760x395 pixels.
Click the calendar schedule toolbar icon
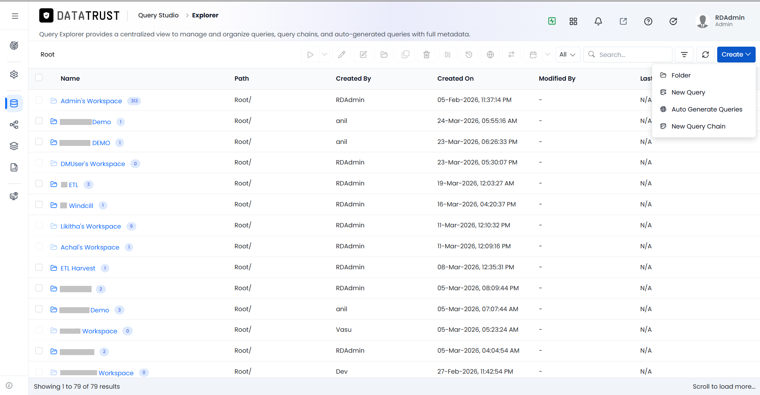(533, 55)
